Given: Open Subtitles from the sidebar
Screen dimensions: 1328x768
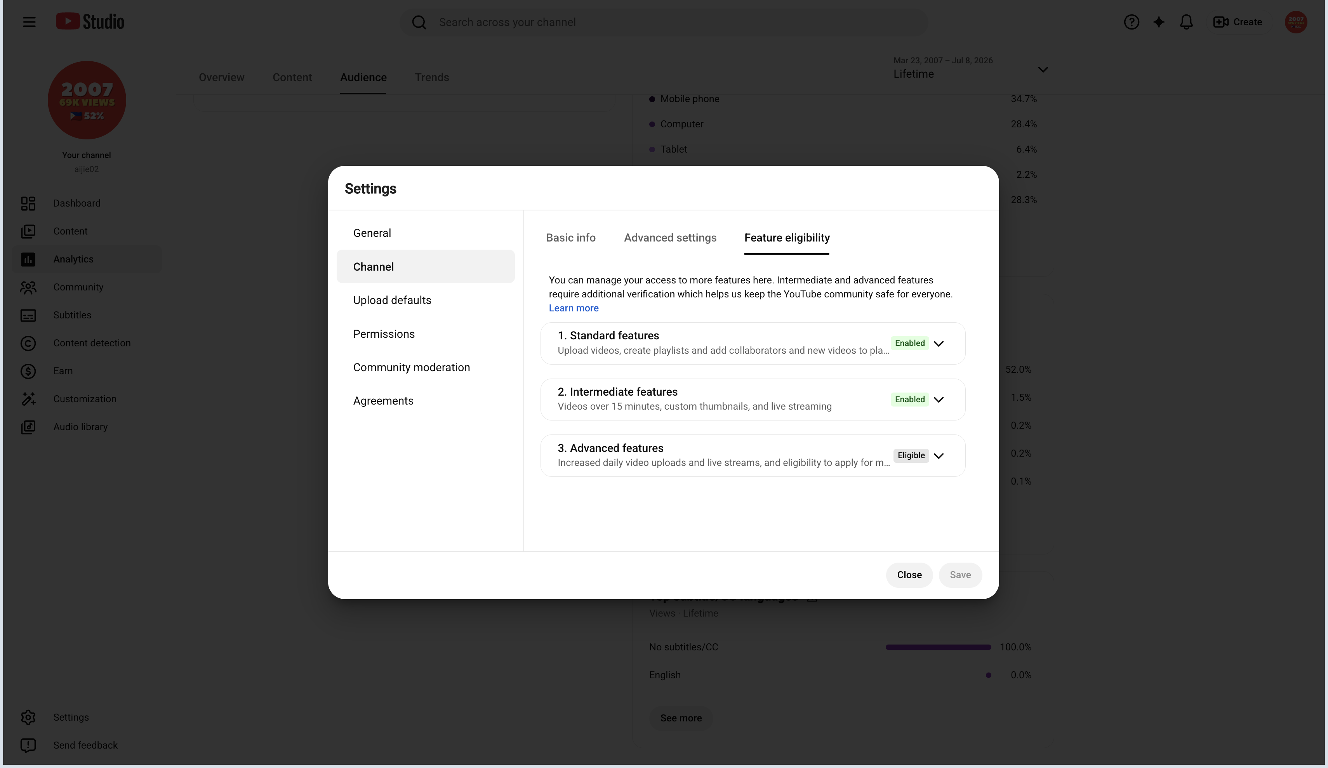Looking at the screenshot, I should coord(87,314).
